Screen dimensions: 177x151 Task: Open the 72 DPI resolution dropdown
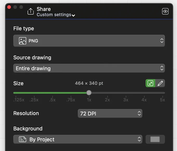click(x=110, y=113)
